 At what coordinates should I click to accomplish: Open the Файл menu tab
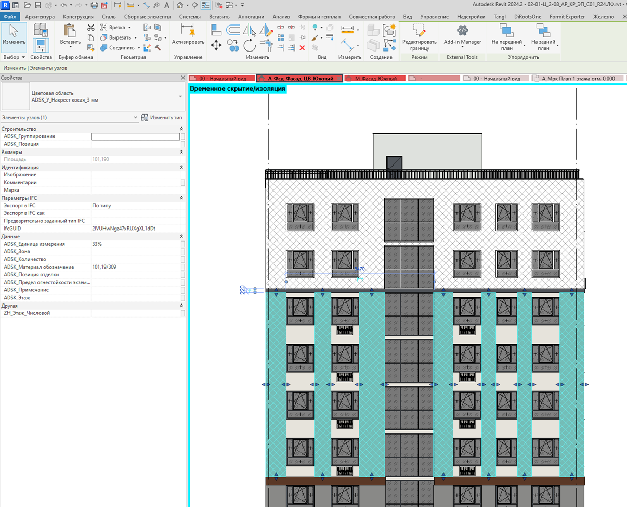coord(10,17)
